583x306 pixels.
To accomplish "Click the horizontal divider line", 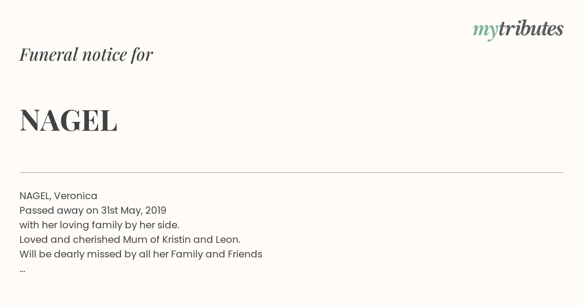I will click(x=291, y=172).
